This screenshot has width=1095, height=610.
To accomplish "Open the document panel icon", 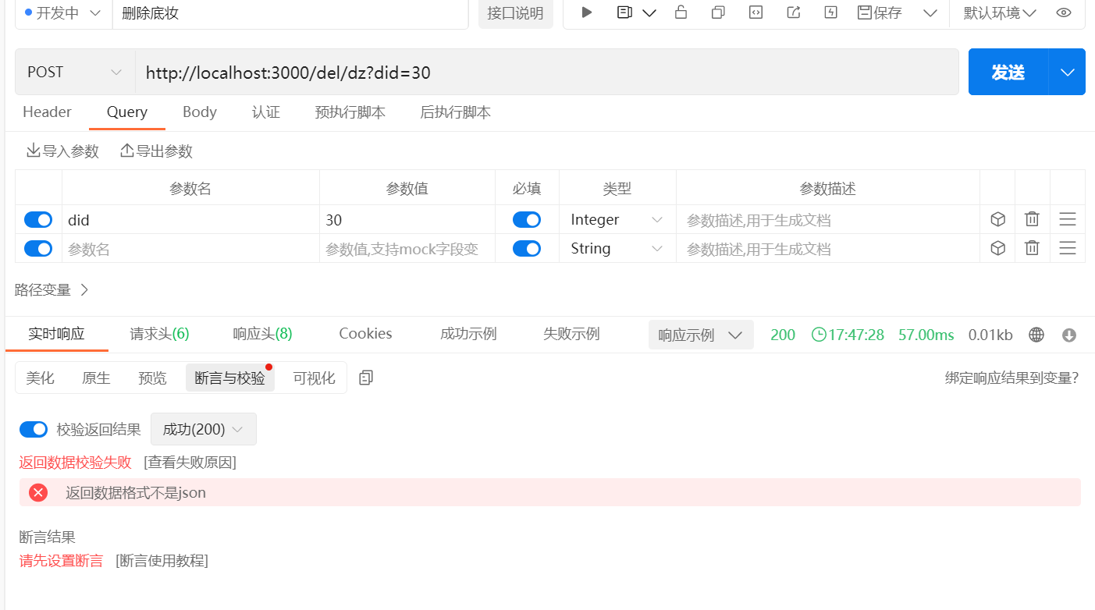I will click(624, 12).
